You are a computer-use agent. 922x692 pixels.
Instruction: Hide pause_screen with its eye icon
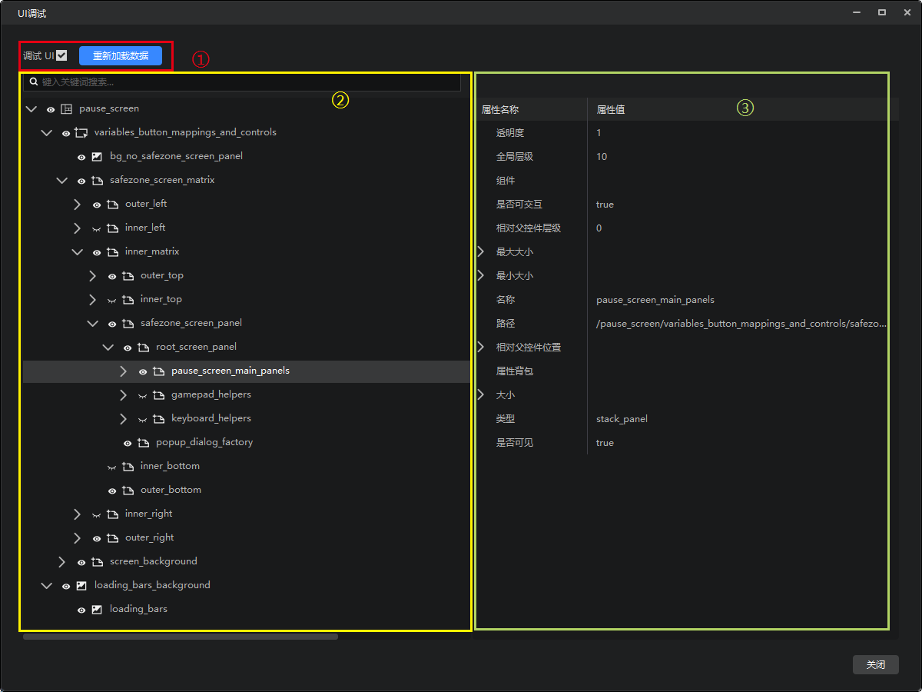click(51, 110)
